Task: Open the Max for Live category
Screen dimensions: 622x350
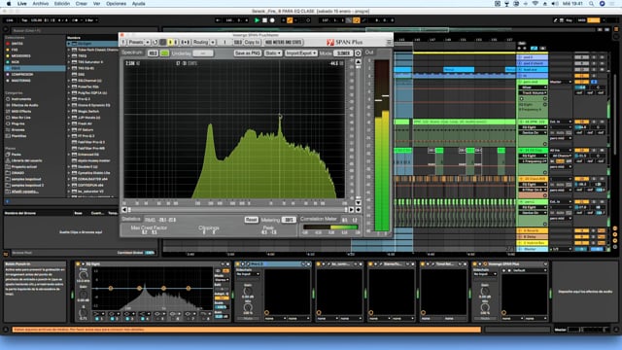Action: point(21,118)
